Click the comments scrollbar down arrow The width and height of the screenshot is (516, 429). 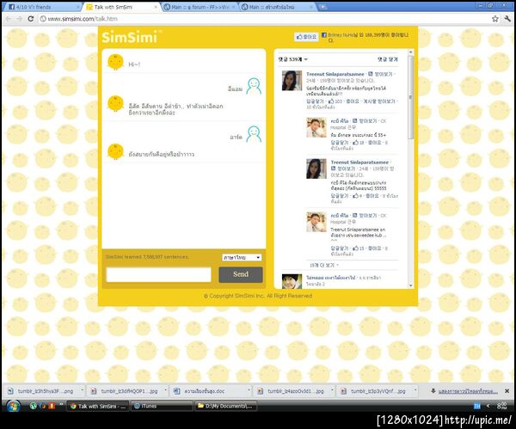tap(410, 285)
